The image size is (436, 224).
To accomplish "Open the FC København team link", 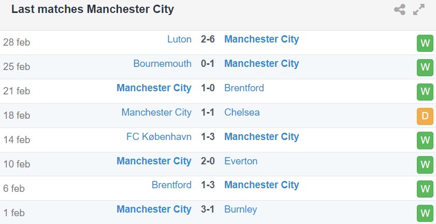I will pos(159,137).
